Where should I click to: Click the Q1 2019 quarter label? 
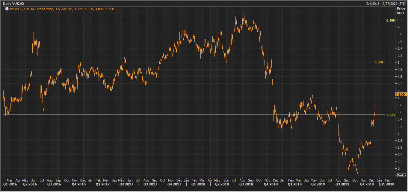[x=294, y=185]
